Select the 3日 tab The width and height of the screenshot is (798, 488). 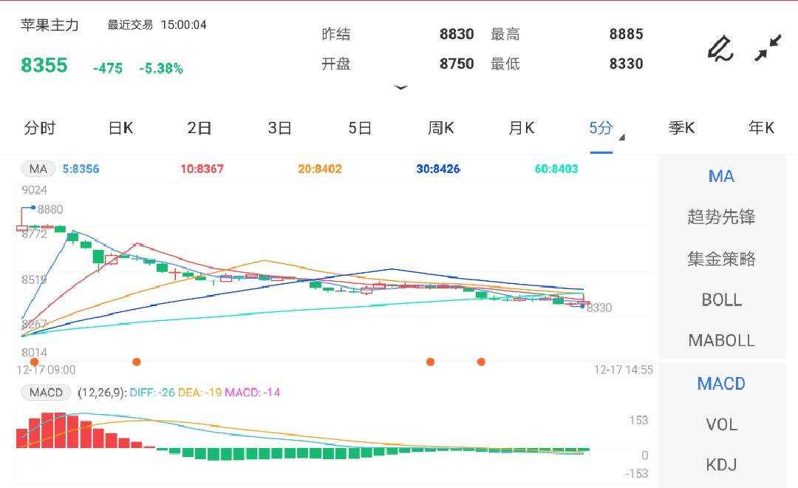[x=279, y=127]
